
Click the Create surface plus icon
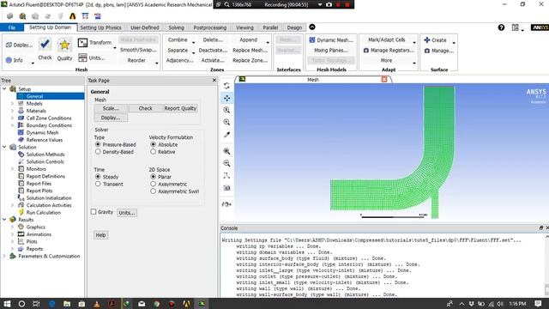tap(427, 40)
